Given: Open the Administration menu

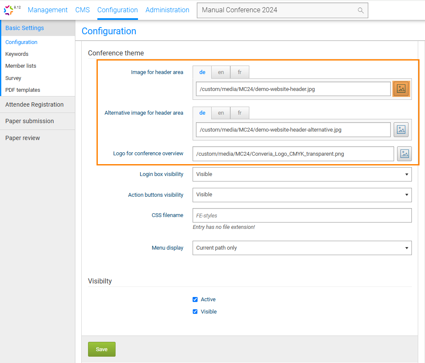Looking at the screenshot, I should coord(167,10).
